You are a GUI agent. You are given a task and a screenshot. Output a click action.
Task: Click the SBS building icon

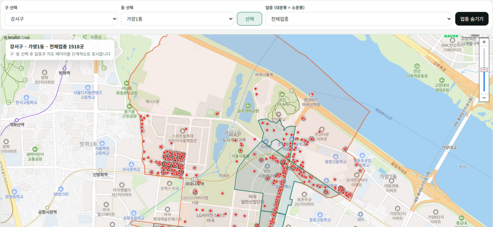(361, 213)
